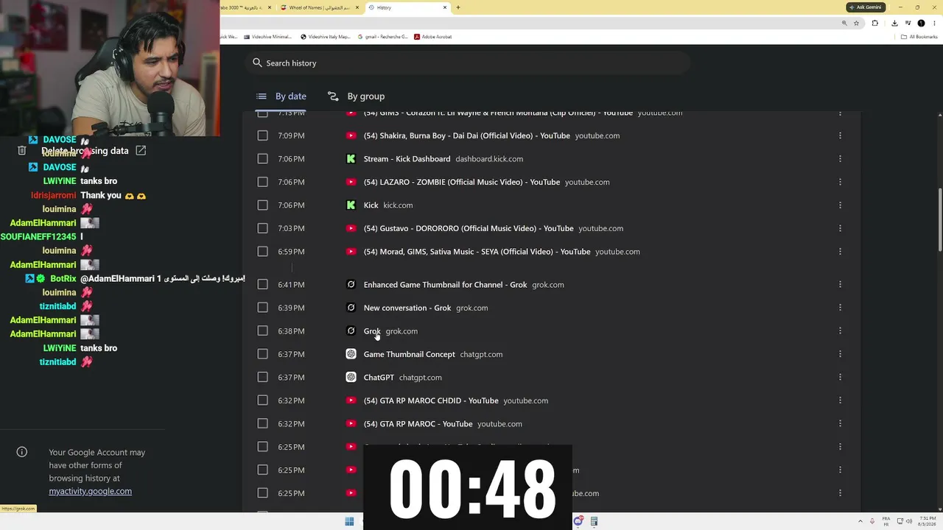943x530 pixels.
Task: Check the box for Morad, GIMS SEYA entry
Action: (262, 251)
